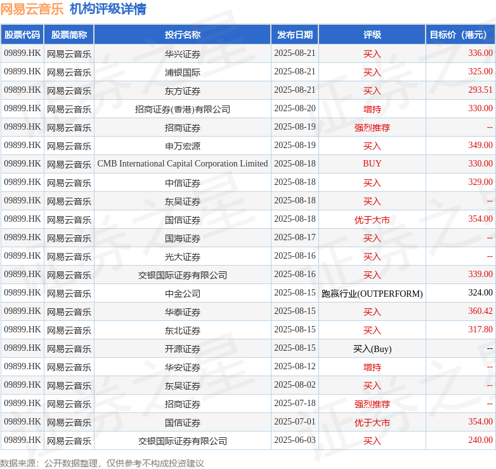Select the 华泰证券 cell
This screenshot has height=469, width=496.
point(183,311)
